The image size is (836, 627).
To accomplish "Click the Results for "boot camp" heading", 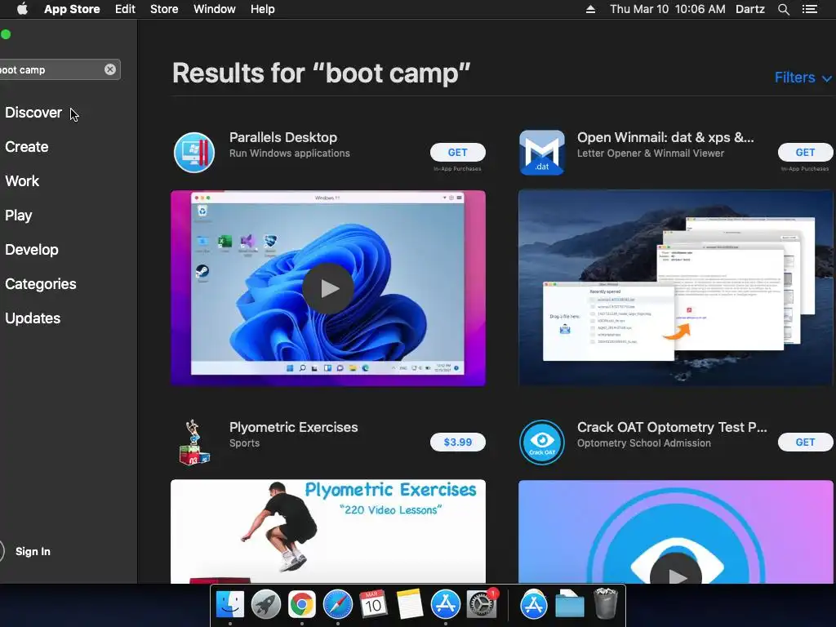I will [x=321, y=73].
